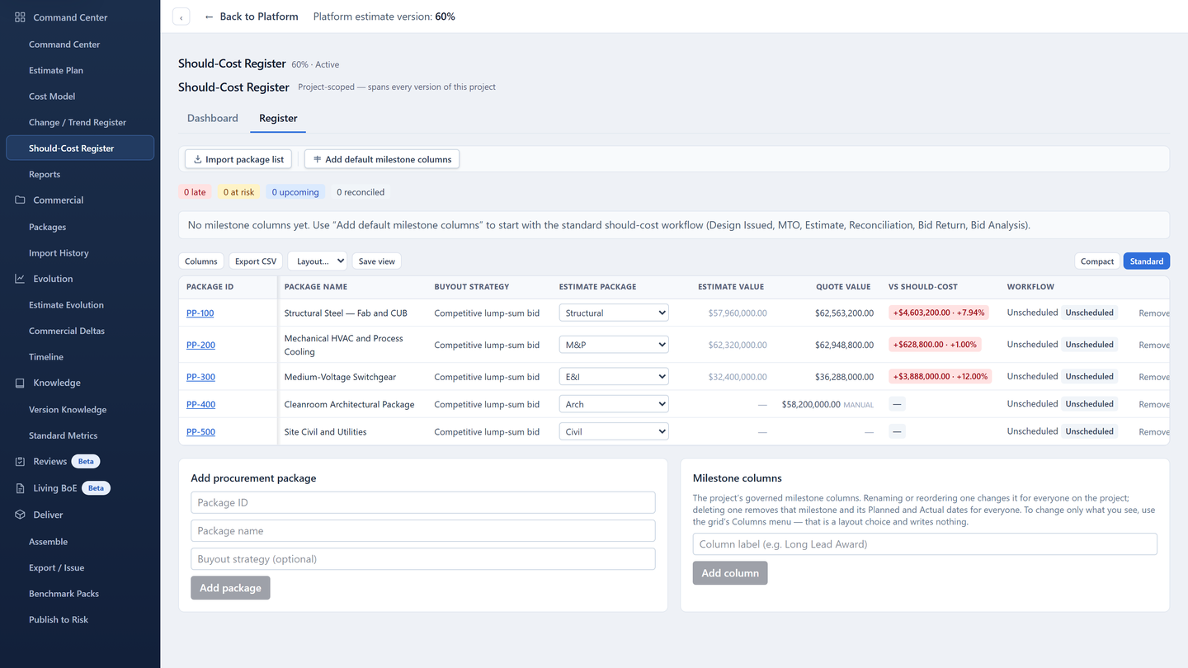Click the Living BoE document icon
The width and height of the screenshot is (1188, 668).
point(20,488)
